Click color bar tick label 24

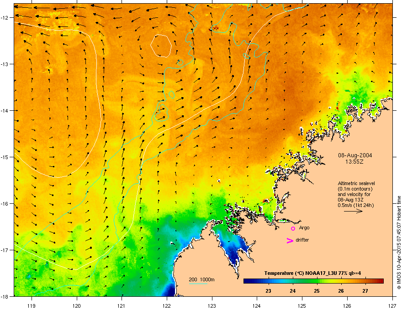[292, 291]
